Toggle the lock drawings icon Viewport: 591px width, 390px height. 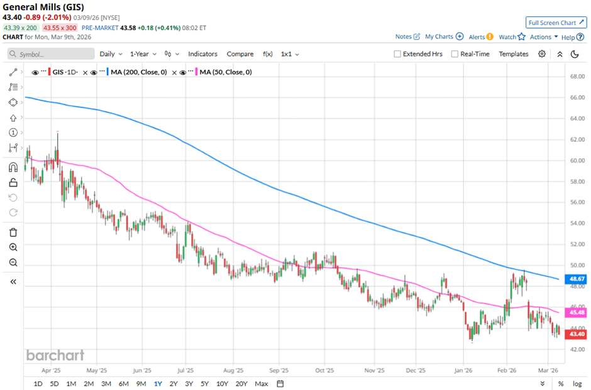[x=13, y=183]
